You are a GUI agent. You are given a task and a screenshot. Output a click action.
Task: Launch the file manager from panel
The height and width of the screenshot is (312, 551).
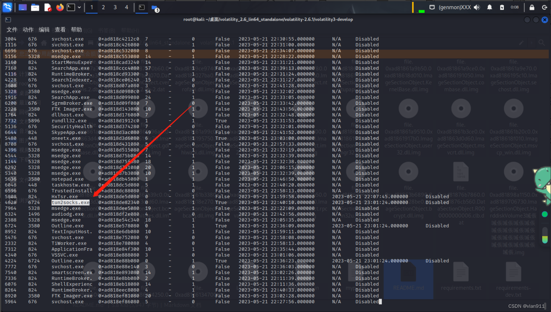35,7
